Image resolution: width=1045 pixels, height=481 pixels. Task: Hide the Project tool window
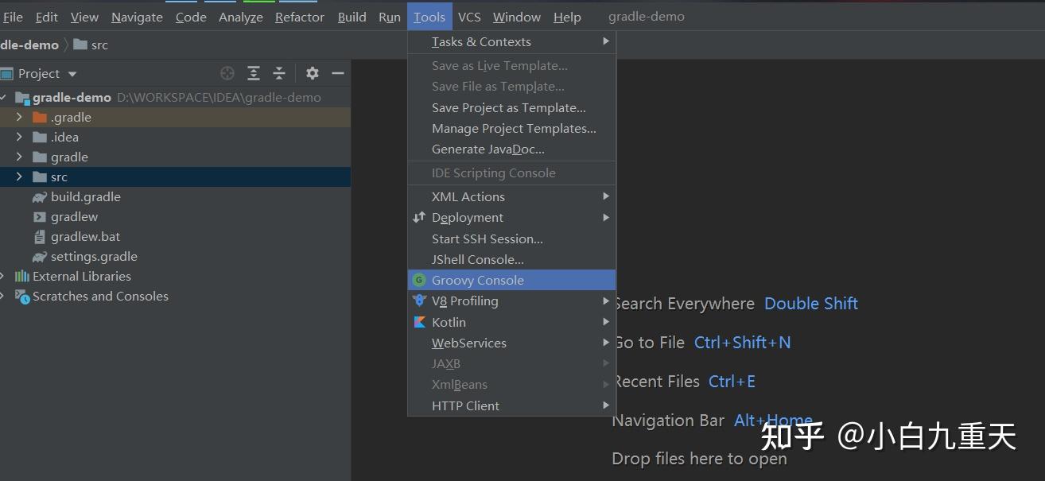338,73
